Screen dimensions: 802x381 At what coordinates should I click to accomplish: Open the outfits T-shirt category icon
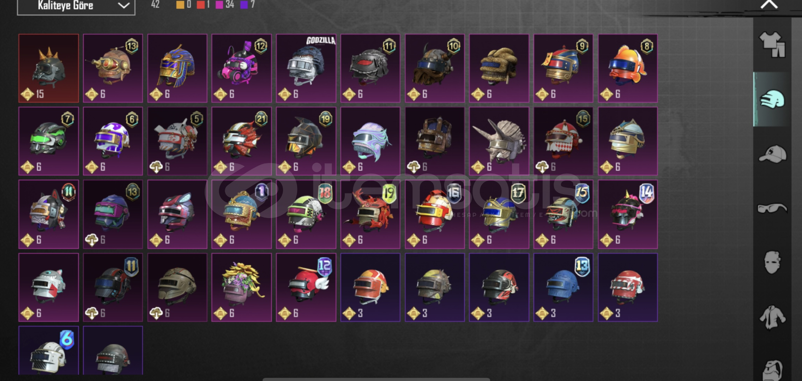772,44
